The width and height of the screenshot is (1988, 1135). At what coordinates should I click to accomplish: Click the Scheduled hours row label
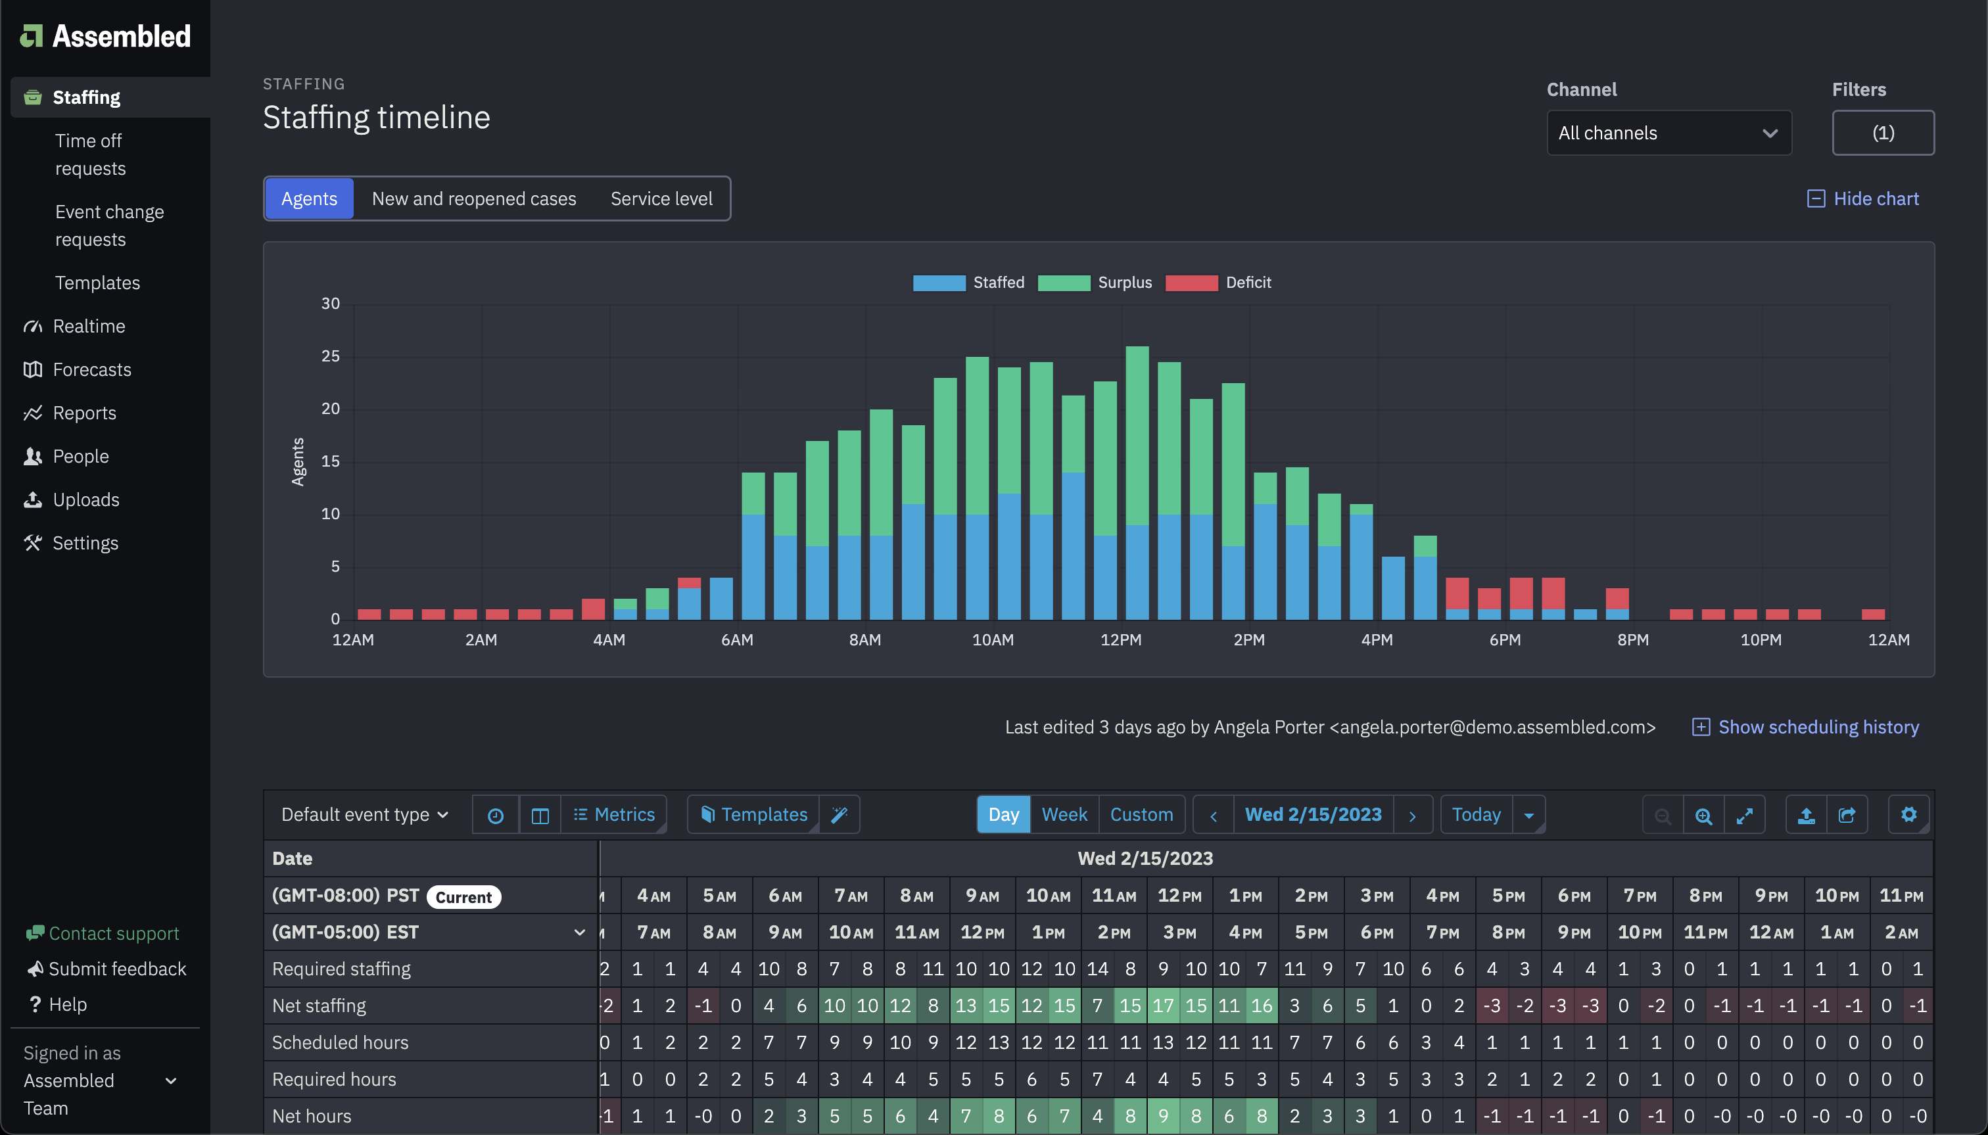pyautogui.click(x=340, y=1042)
